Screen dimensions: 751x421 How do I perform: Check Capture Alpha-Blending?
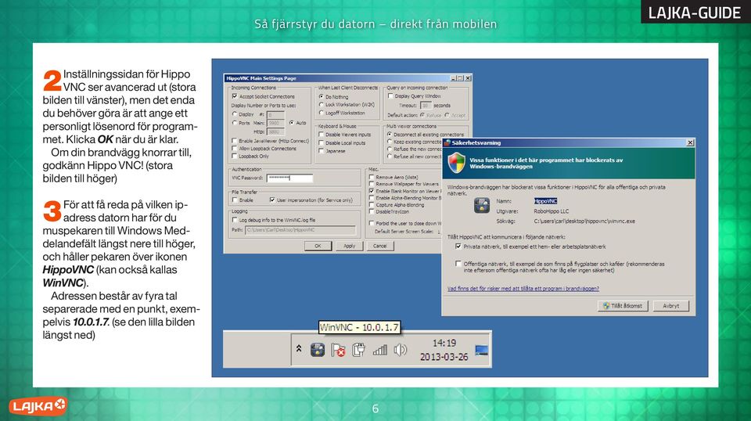[371, 204]
